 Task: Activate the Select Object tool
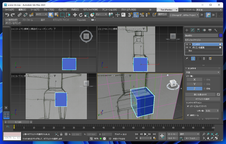51,15
